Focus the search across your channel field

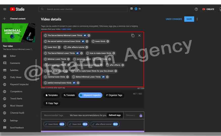[83, 9]
